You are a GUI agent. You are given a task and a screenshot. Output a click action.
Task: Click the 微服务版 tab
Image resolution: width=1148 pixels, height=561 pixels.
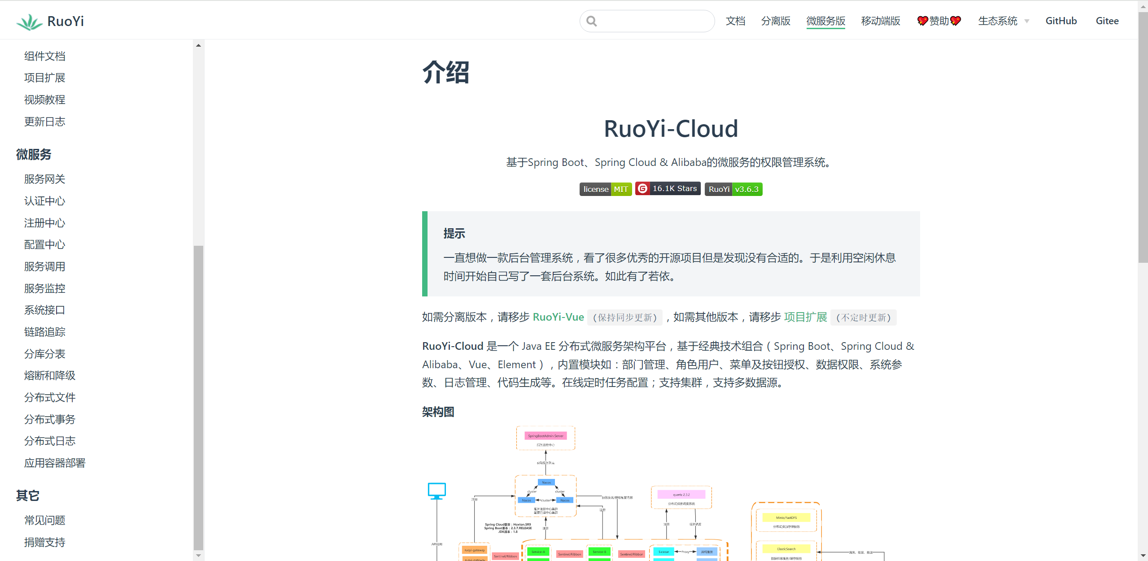826,21
